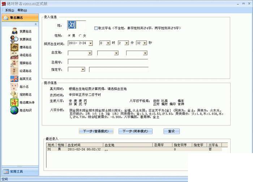Open the second (秒) dropdown
253x182 pixels.
coord(145,43)
